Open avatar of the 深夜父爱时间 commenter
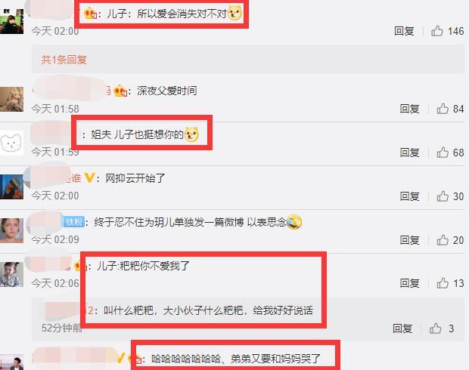469x370 pixels. 11,99
